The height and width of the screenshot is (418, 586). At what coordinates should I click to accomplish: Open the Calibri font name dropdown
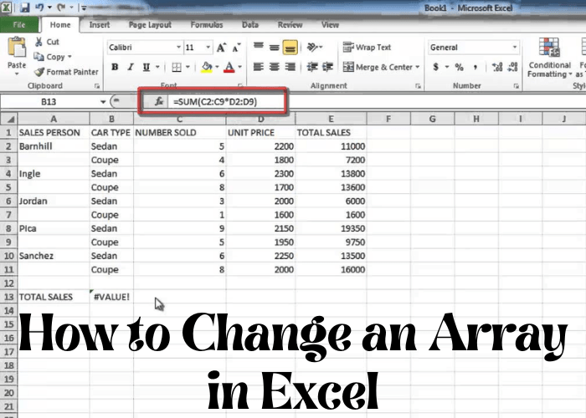pyautogui.click(x=178, y=48)
